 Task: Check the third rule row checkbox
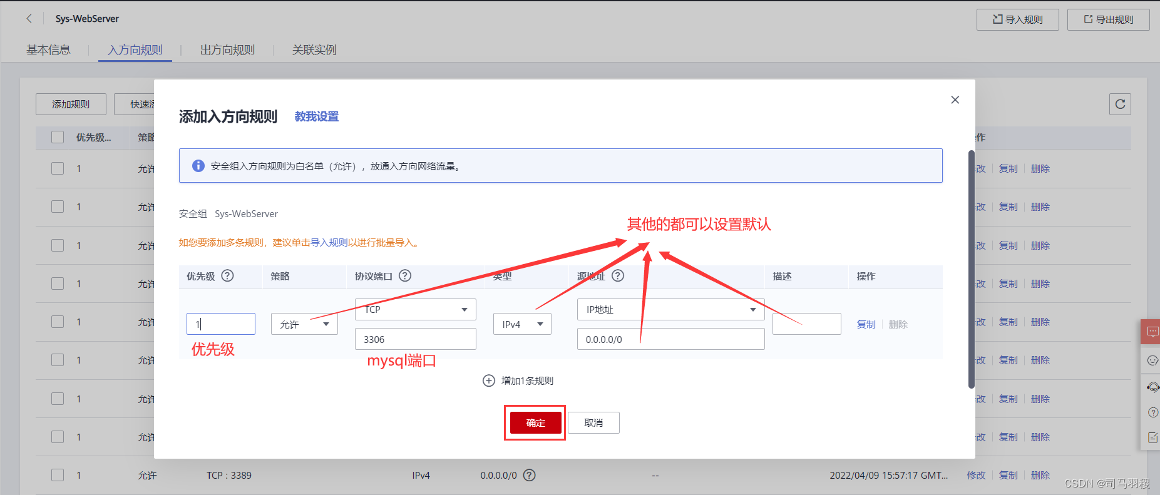(x=58, y=245)
